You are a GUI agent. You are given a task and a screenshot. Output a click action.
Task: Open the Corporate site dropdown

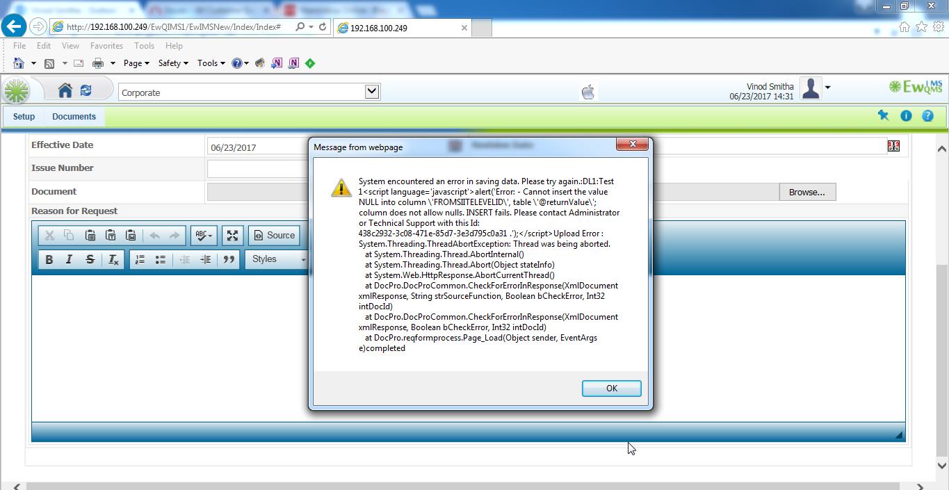click(372, 92)
